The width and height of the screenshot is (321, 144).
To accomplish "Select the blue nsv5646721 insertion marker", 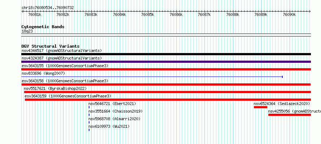I will click(89, 107).
